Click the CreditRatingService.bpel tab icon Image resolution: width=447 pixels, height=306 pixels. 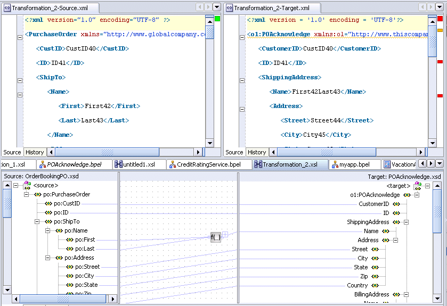[x=172, y=164]
